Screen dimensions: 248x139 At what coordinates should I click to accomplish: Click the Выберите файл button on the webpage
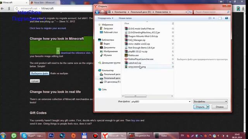[x=40, y=73]
